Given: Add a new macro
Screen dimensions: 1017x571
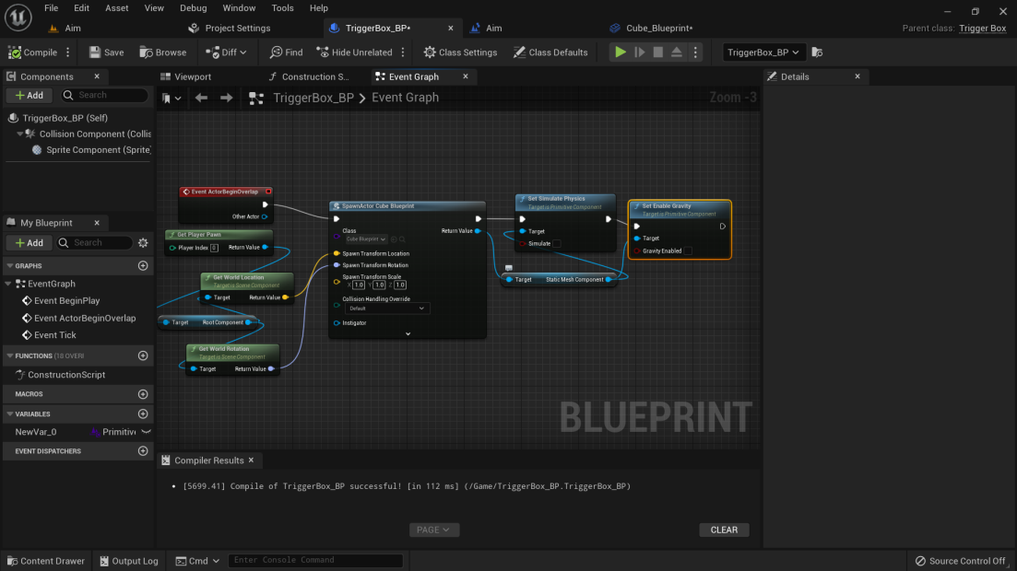Looking at the screenshot, I should [x=143, y=394].
